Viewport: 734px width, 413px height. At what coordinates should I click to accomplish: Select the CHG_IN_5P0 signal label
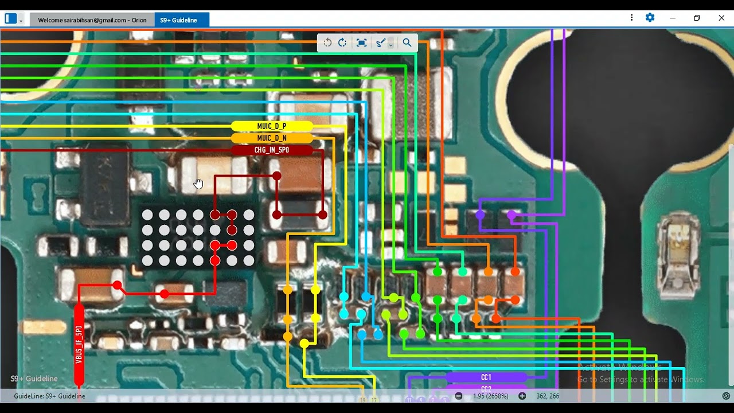(x=272, y=150)
